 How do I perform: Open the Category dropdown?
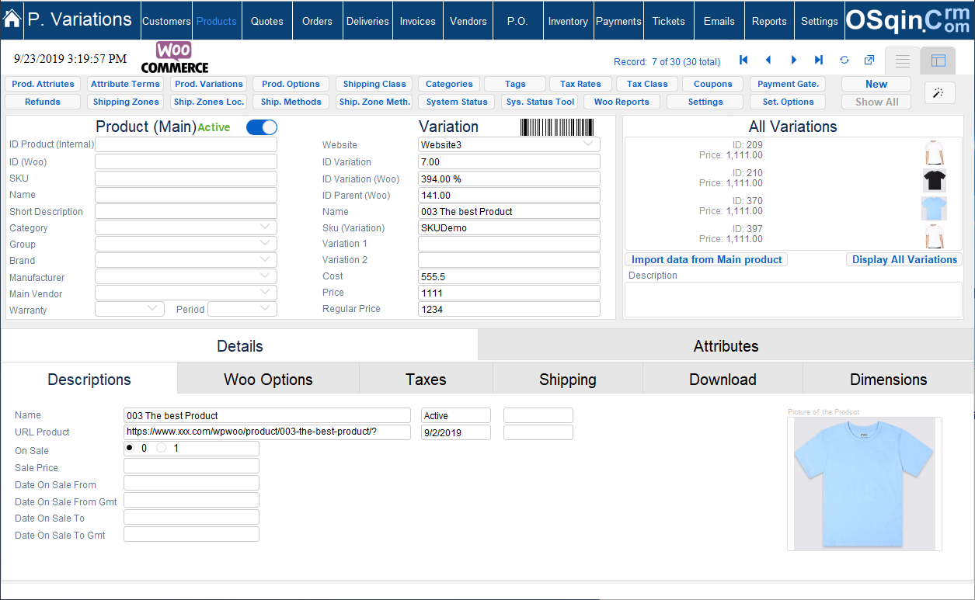pos(186,227)
